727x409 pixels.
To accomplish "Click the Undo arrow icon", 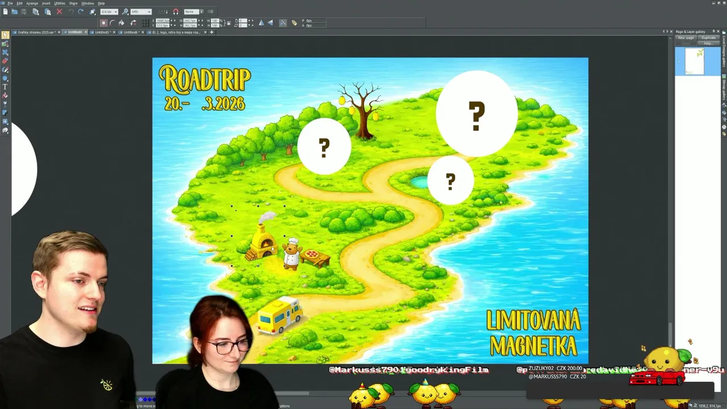I will coord(71,11).
